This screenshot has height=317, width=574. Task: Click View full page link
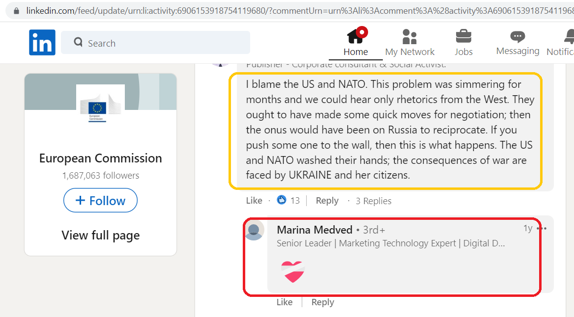[x=101, y=235]
